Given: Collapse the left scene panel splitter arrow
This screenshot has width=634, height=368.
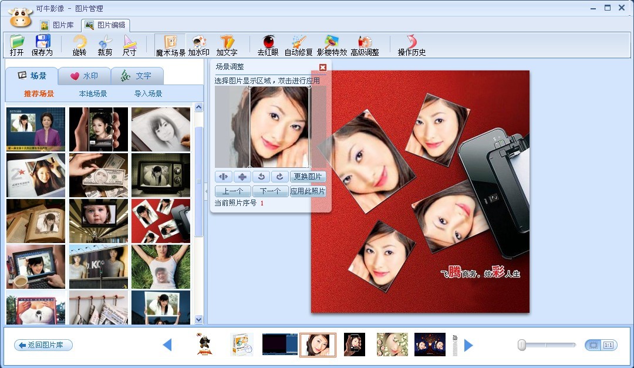Looking at the screenshot, I should click(x=205, y=189).
